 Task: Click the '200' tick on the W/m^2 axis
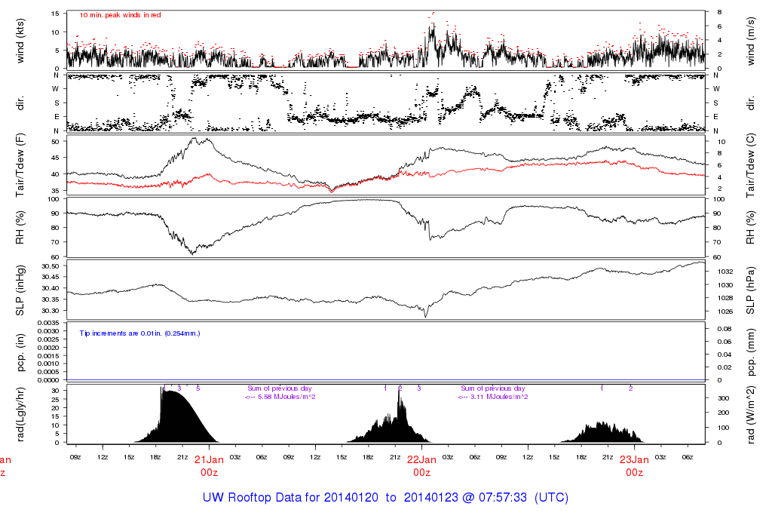coord(723,413)
